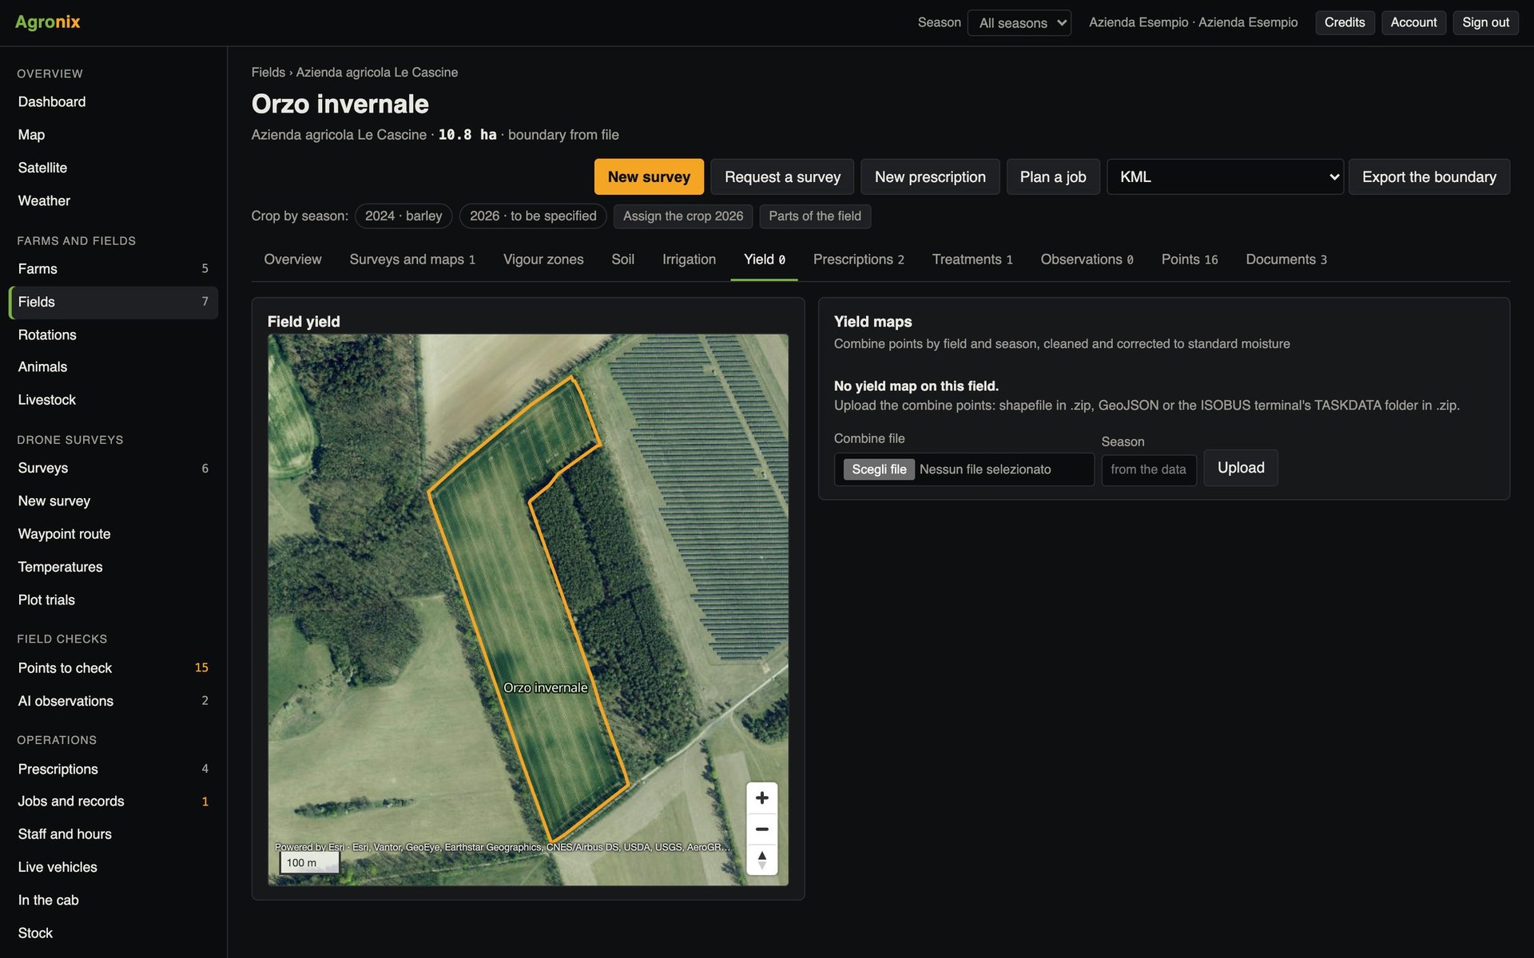Click the orange New survey button

649,176
